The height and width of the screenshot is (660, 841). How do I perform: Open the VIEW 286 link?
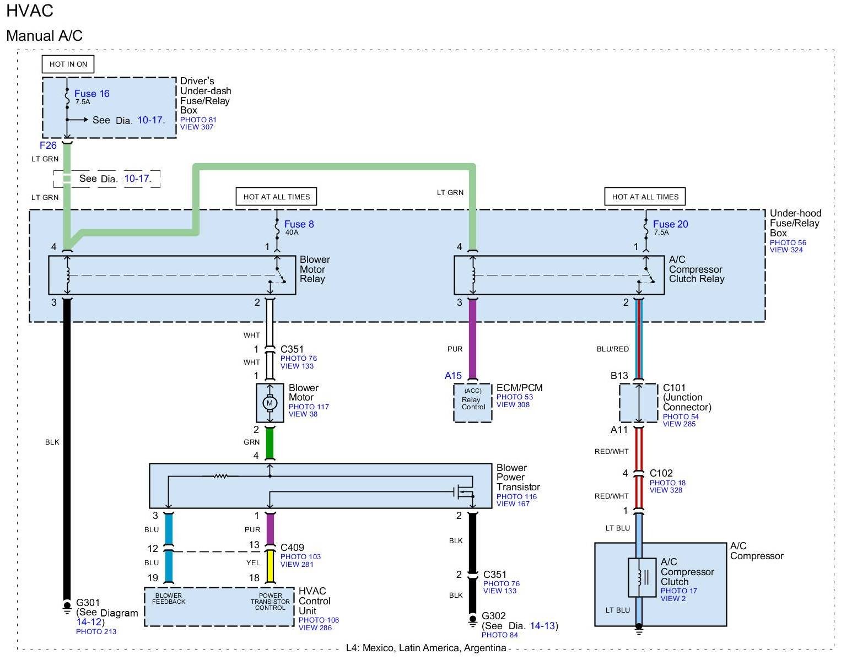point(315,627)
